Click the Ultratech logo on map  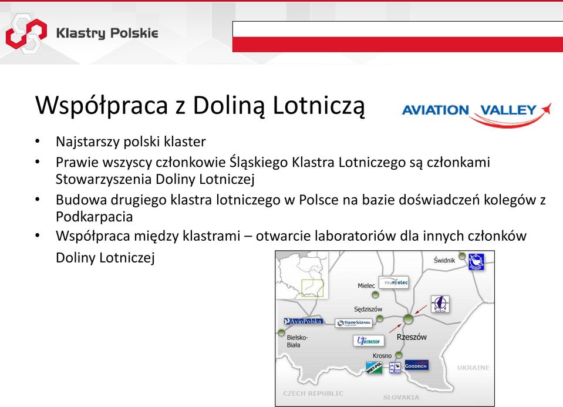click(x=369, y=341)
